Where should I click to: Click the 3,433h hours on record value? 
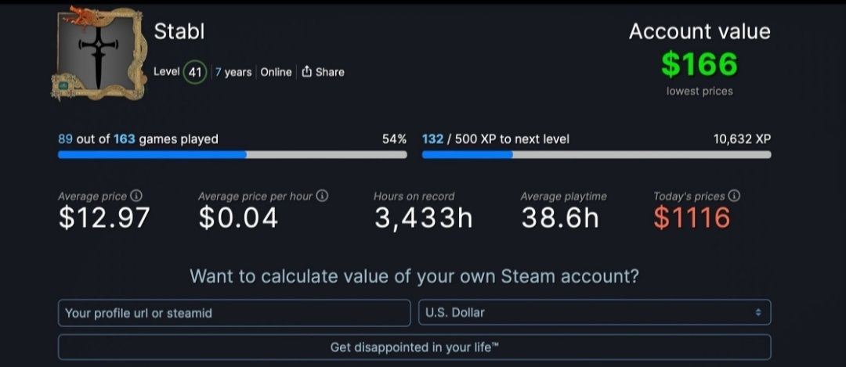point(424,218)
